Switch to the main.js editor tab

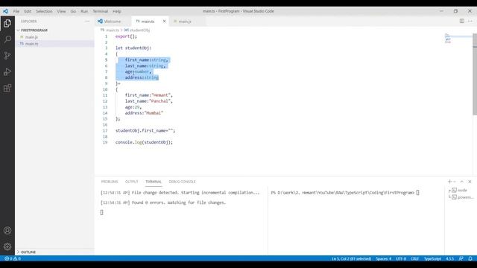coord(185,22)
